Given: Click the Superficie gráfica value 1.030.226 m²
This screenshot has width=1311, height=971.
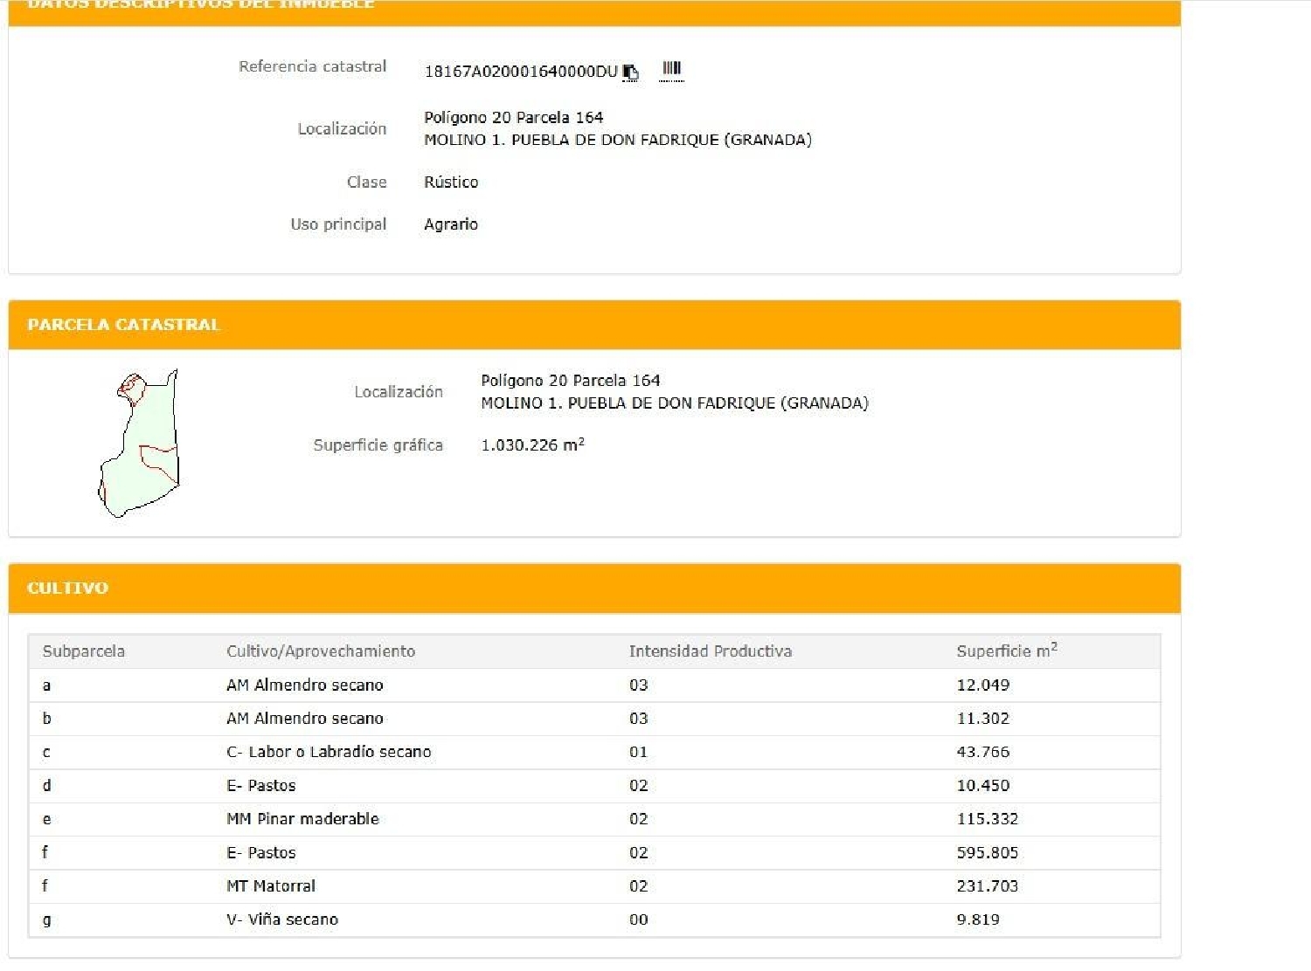Looking at the screenshot, I should [x=532, y=445].
